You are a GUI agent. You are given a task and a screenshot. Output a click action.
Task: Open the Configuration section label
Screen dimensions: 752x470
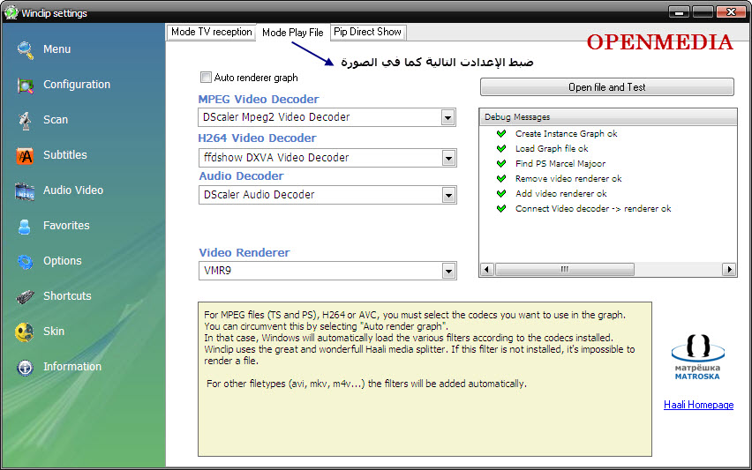tap(77, 85)
